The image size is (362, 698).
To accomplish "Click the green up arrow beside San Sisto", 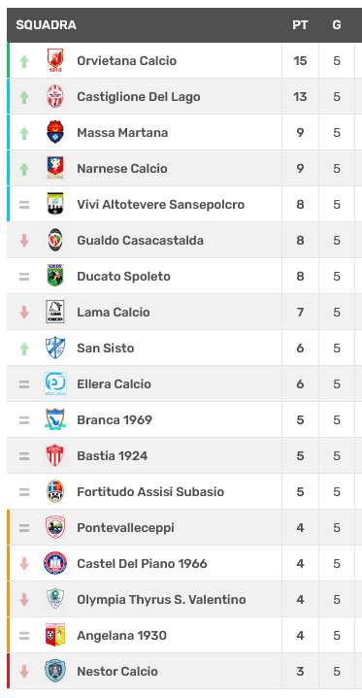I will coord(24,349).
